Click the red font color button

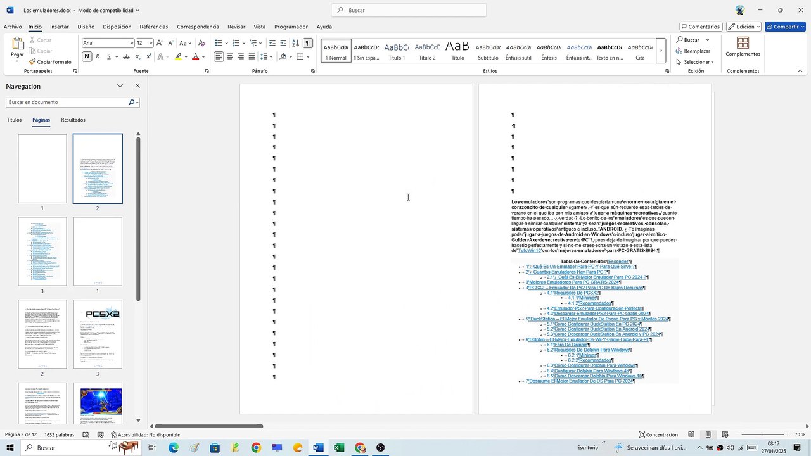[x=195, y=56]
